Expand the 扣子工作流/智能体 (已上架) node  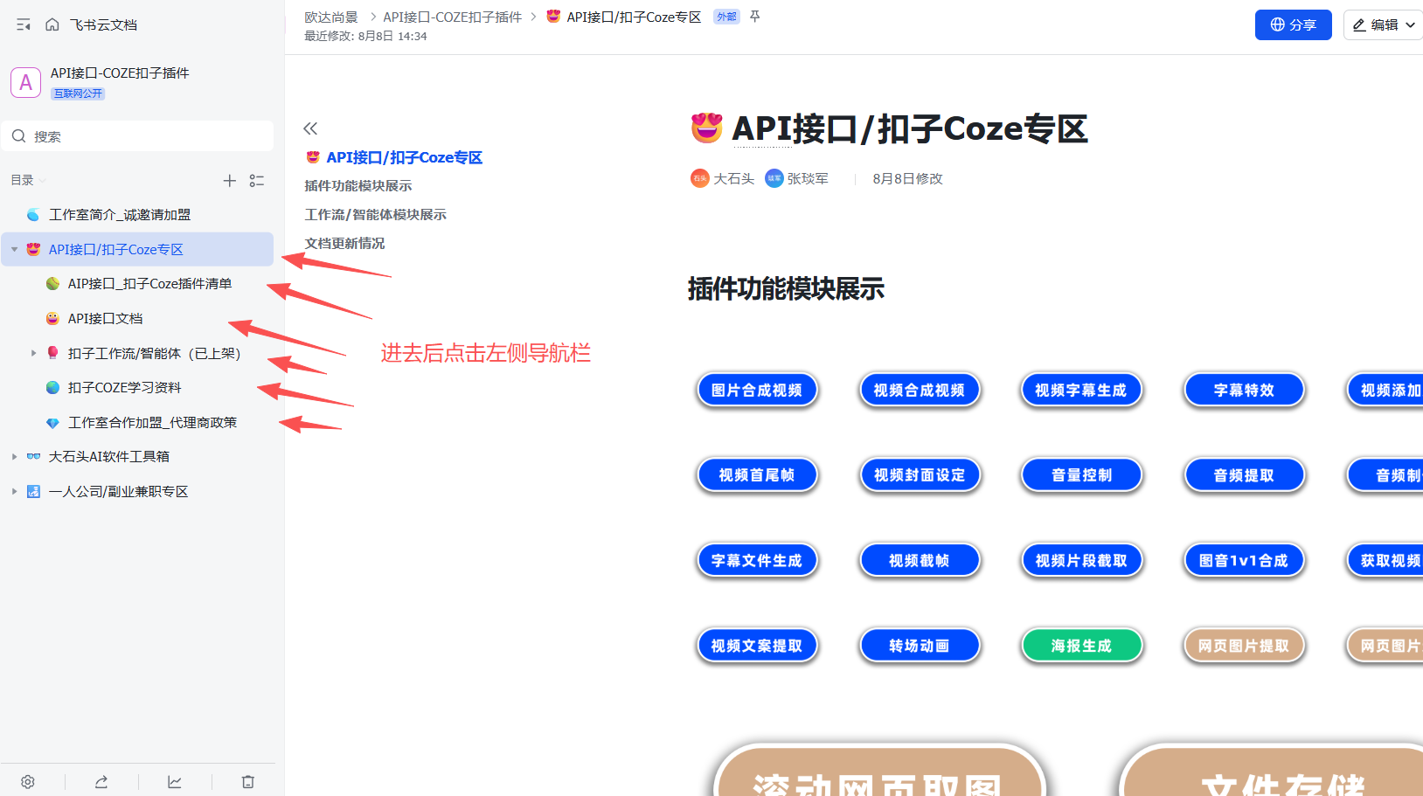click(x=33, y=353)
